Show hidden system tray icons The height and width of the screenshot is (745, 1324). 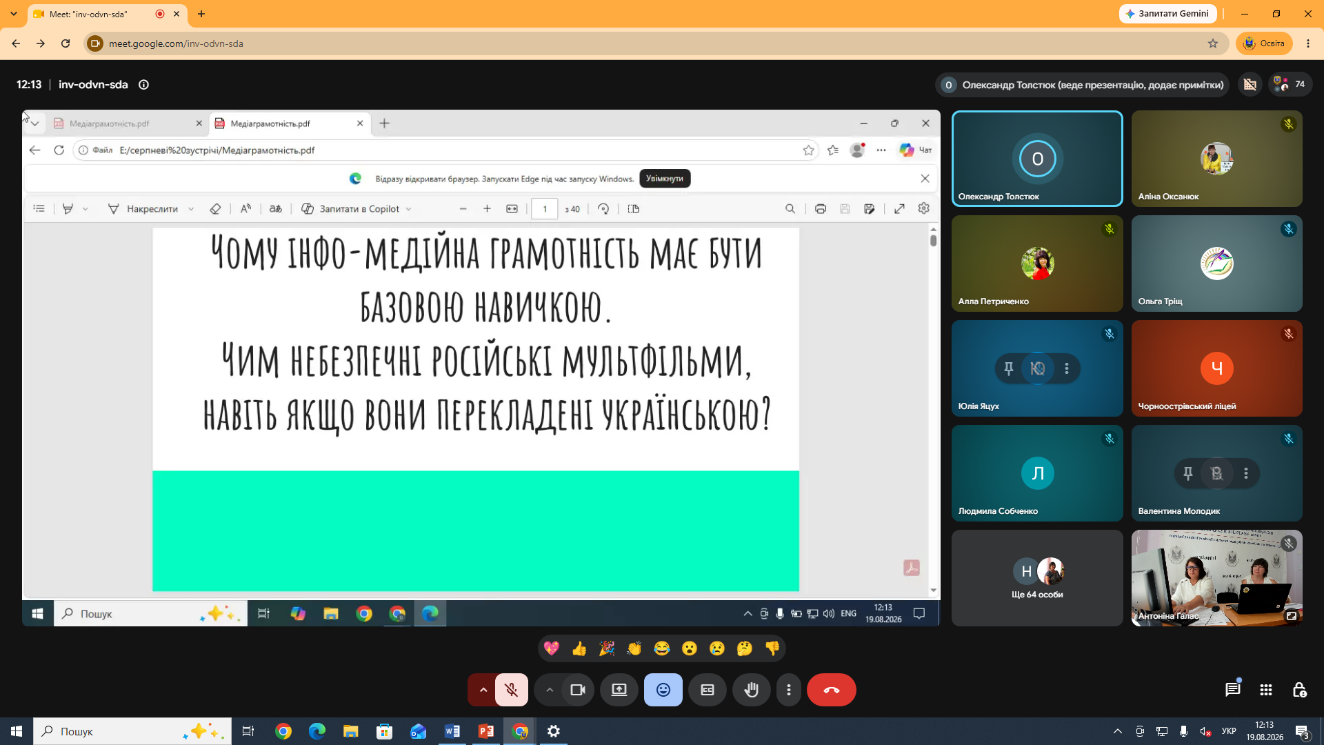1117,731
